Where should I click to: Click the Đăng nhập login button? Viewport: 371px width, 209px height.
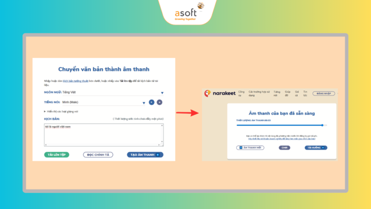pyautogui.click(x=323, y=93)
